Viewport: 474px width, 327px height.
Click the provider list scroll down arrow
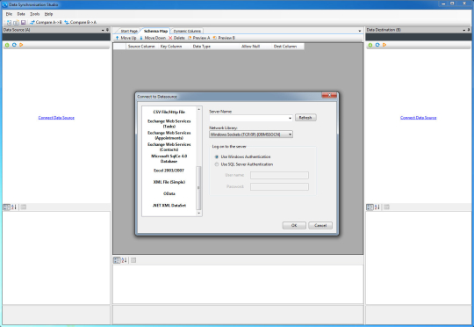(x=198, y=213)
